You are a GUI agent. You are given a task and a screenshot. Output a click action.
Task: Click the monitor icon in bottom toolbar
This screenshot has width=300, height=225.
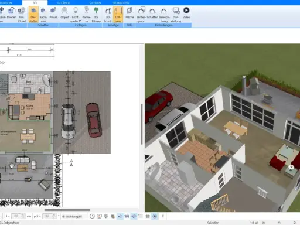[99, 216]
